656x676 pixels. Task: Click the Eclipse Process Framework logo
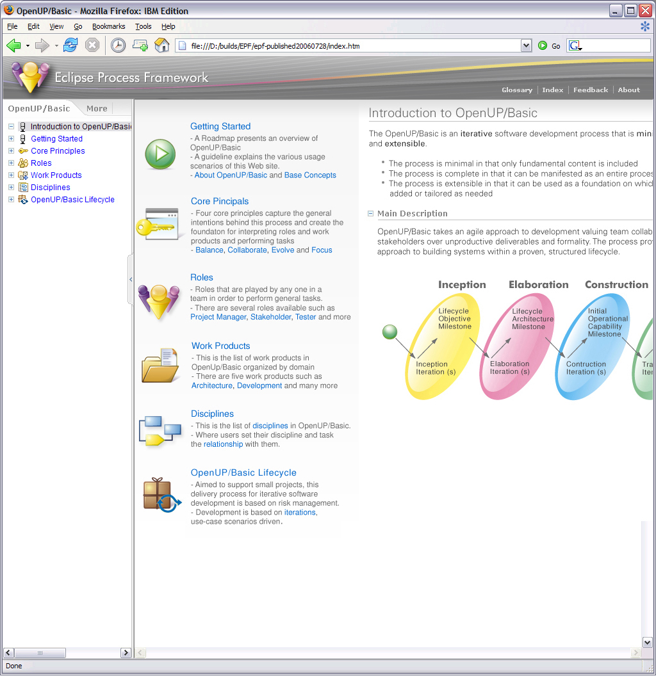click(x=30, y=77)
